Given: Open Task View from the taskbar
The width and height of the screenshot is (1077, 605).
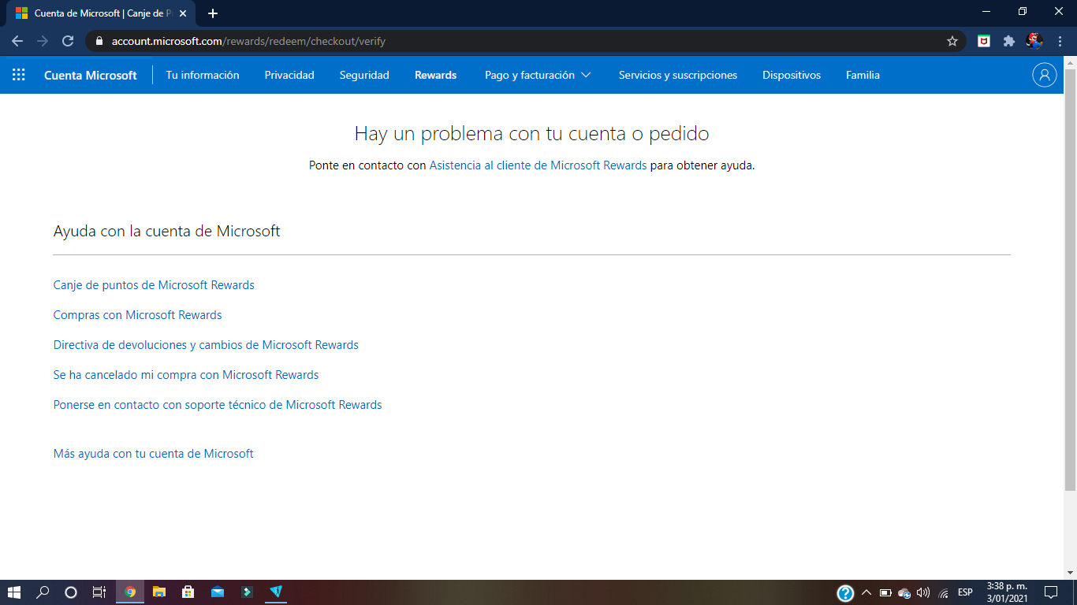Looking at the screenshot, I should [98, 592].
